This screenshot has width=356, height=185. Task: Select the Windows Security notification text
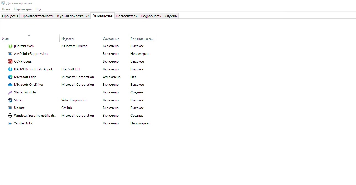point(35,116)
